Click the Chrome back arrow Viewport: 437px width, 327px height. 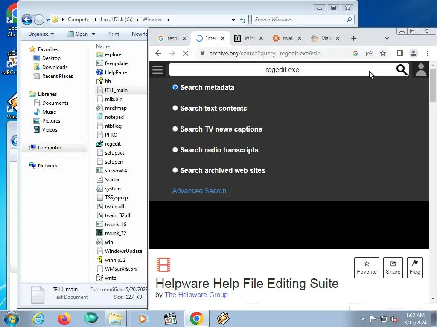[x=158, y=53]
